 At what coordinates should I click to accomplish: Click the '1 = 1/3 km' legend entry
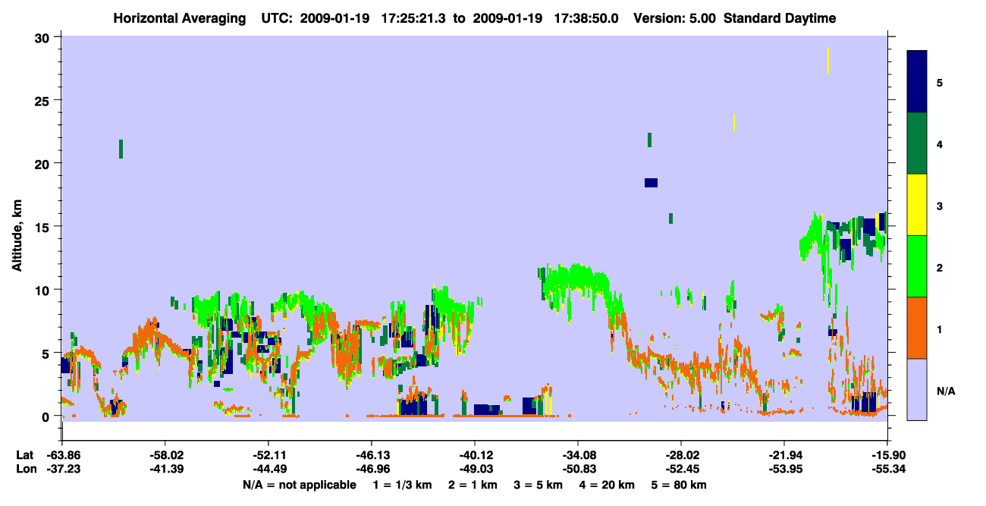(402, 485)
